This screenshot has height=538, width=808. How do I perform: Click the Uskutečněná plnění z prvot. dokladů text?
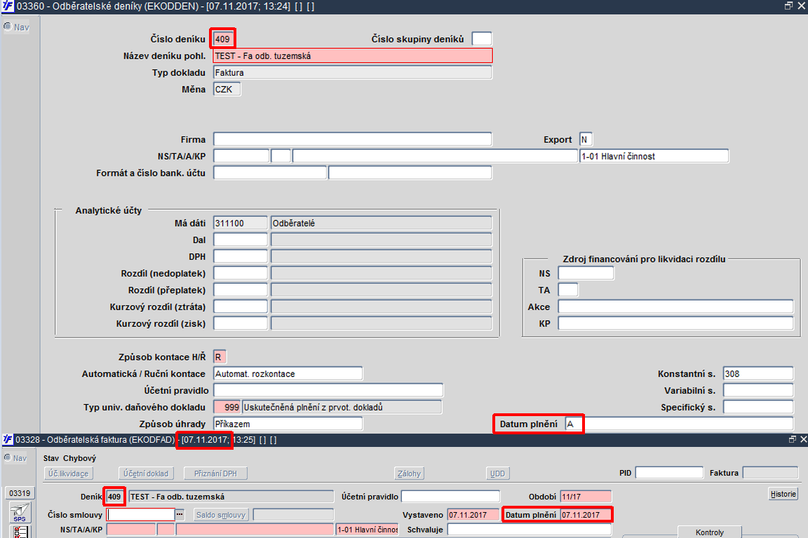pos(314,407)
